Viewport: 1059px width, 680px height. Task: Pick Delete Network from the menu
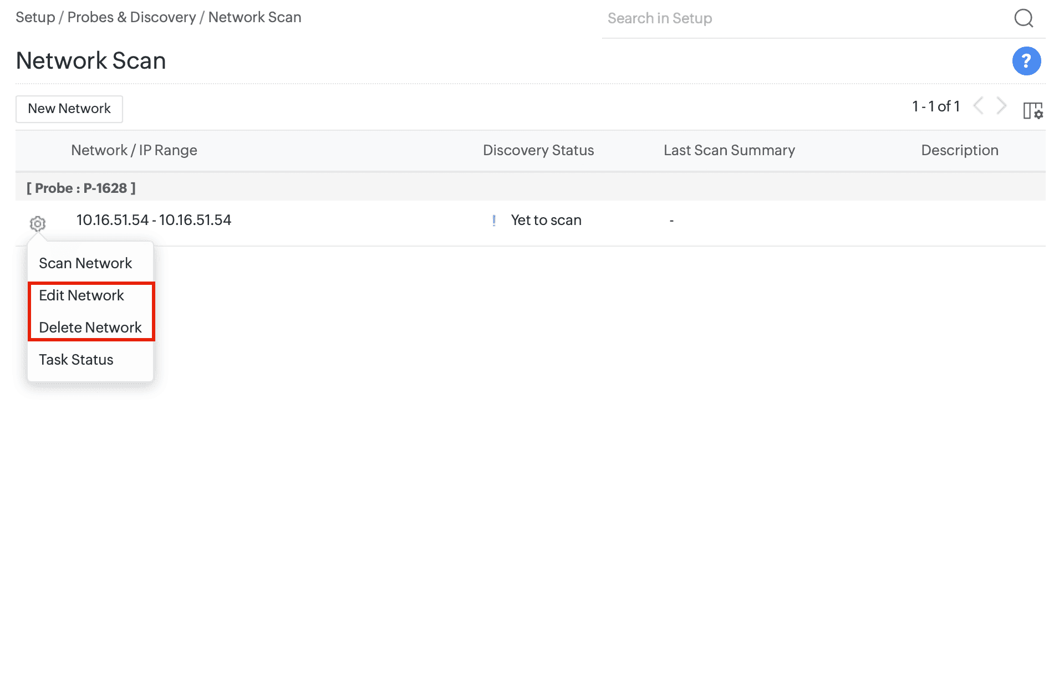coord(90,328)
